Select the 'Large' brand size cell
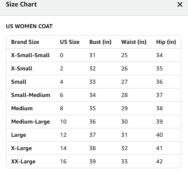This screenshot has height=171, width=188. point(19,135)
